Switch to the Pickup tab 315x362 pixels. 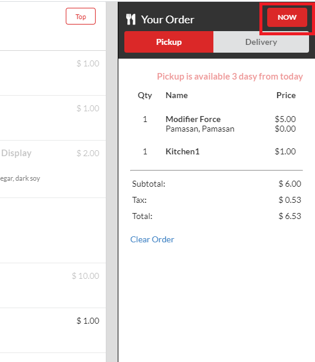(169, 42)
